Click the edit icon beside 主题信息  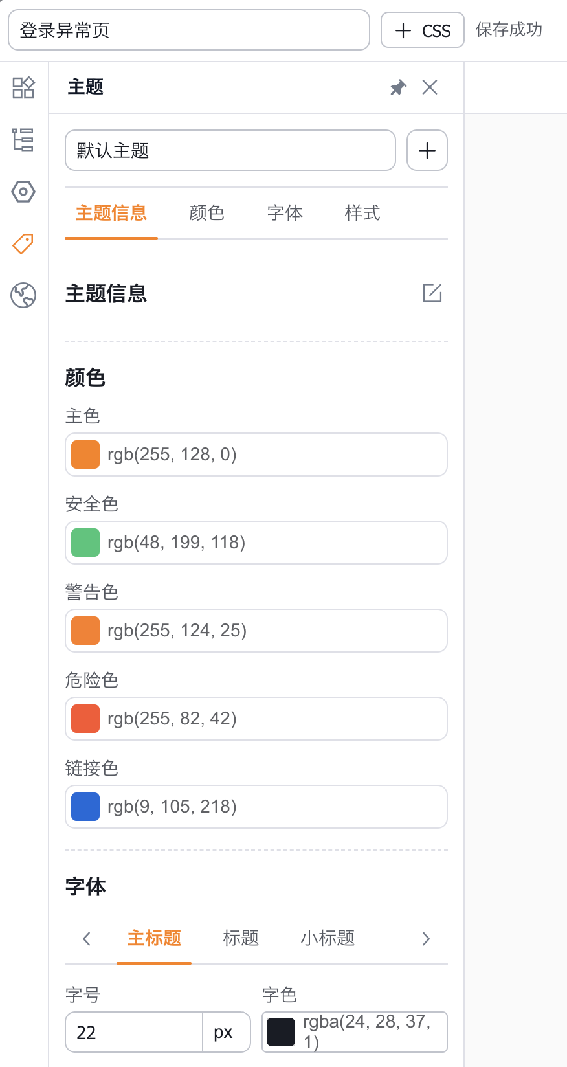pos(432,293)
